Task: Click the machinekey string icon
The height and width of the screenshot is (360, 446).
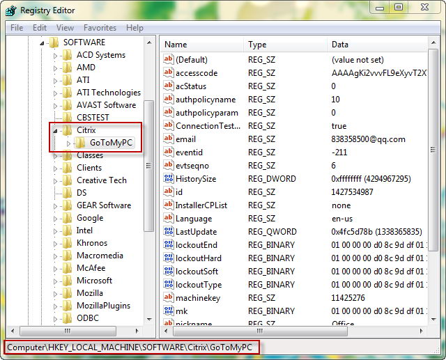Action: point(169,297)
